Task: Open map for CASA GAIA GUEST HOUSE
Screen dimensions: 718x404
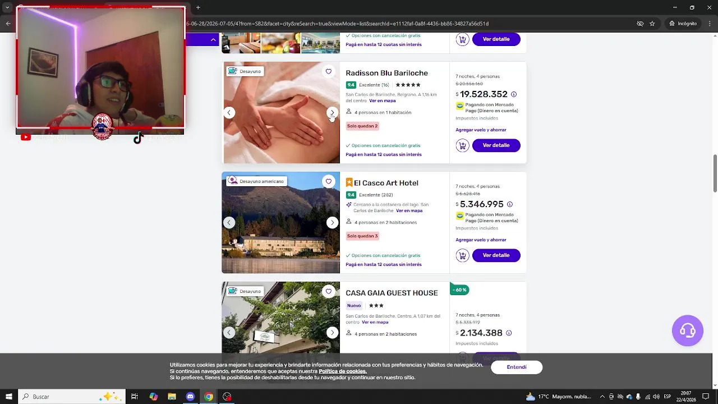Action: [375, 323]
